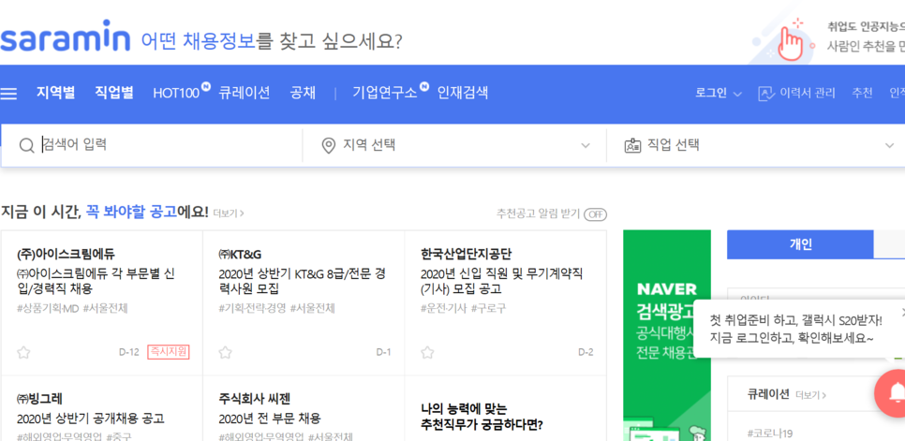This screenshot has height=441, width=905.
Task: Toggle 추천공고 알림 받기 OFF switch
Action: click(x=595, y=214)
